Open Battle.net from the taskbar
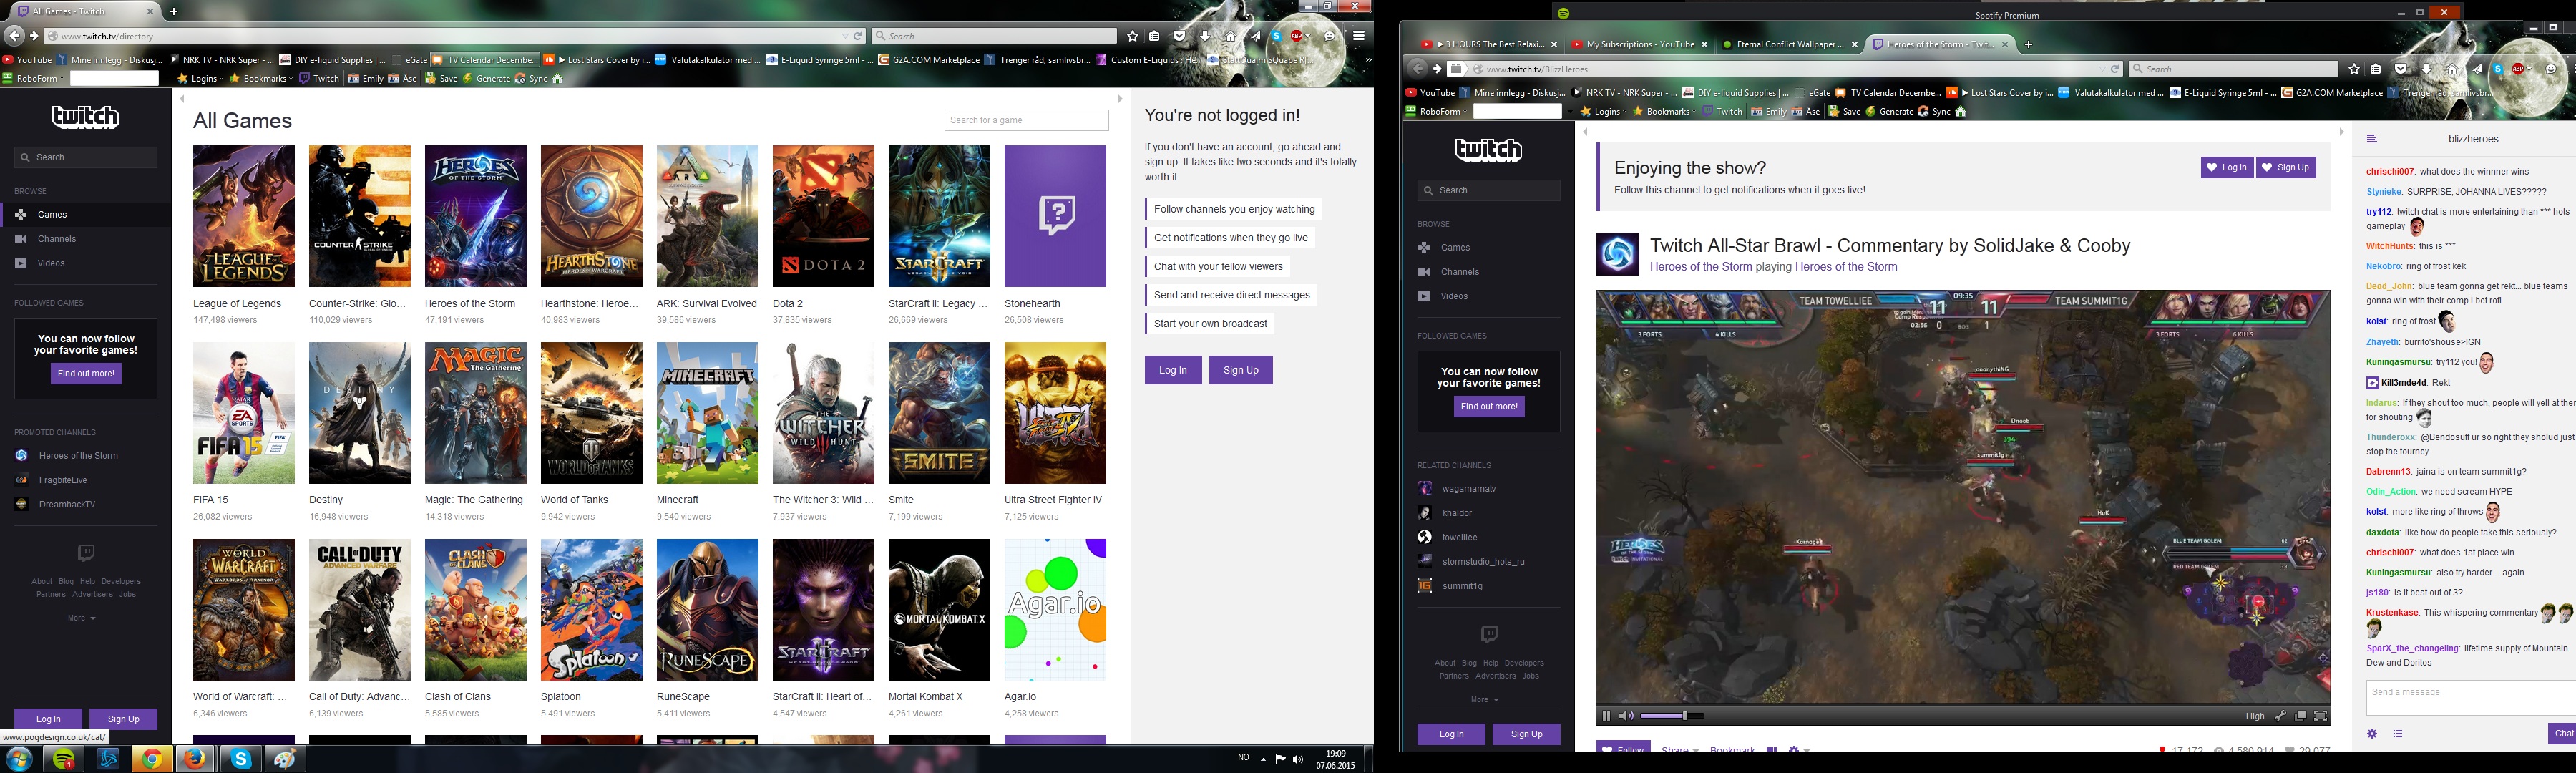Viewport: 2576px width, 773px height. pyautogui.click(x=109, y=760)
